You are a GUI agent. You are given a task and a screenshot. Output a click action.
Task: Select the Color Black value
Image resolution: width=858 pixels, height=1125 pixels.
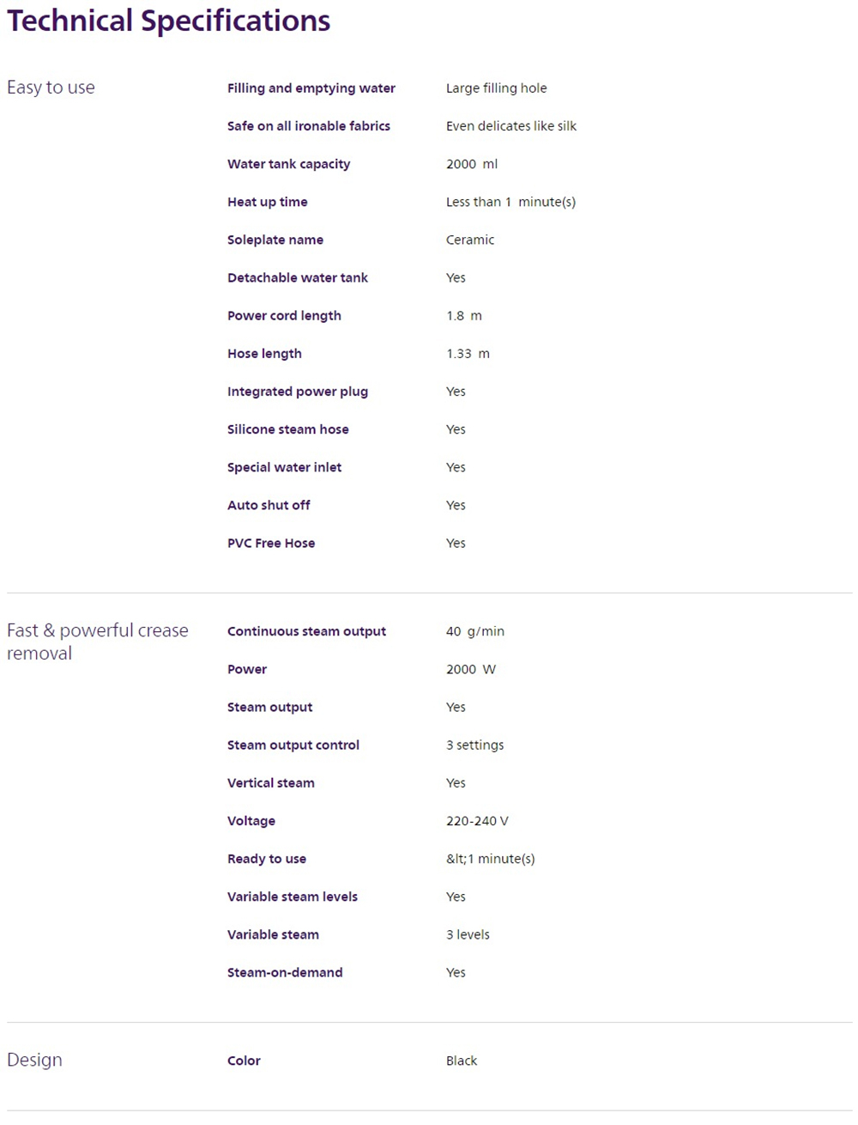click(x=462, y=1061)
